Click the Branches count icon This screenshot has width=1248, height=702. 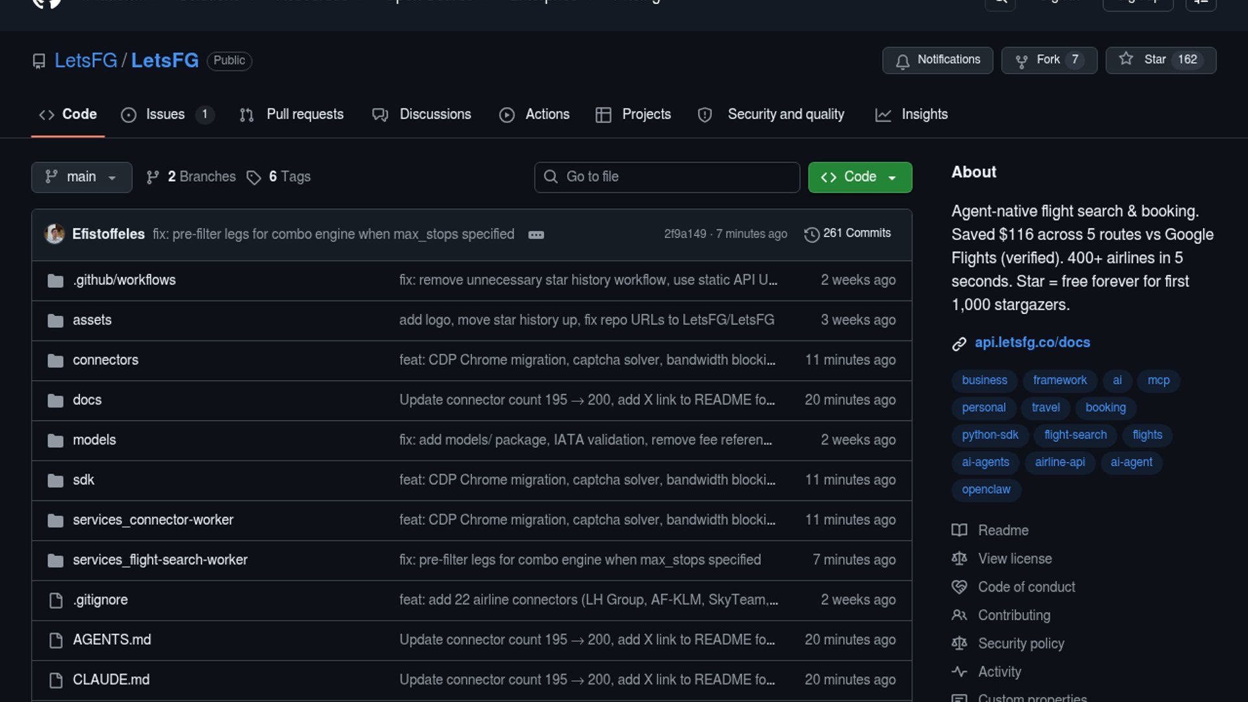point(153,177)
